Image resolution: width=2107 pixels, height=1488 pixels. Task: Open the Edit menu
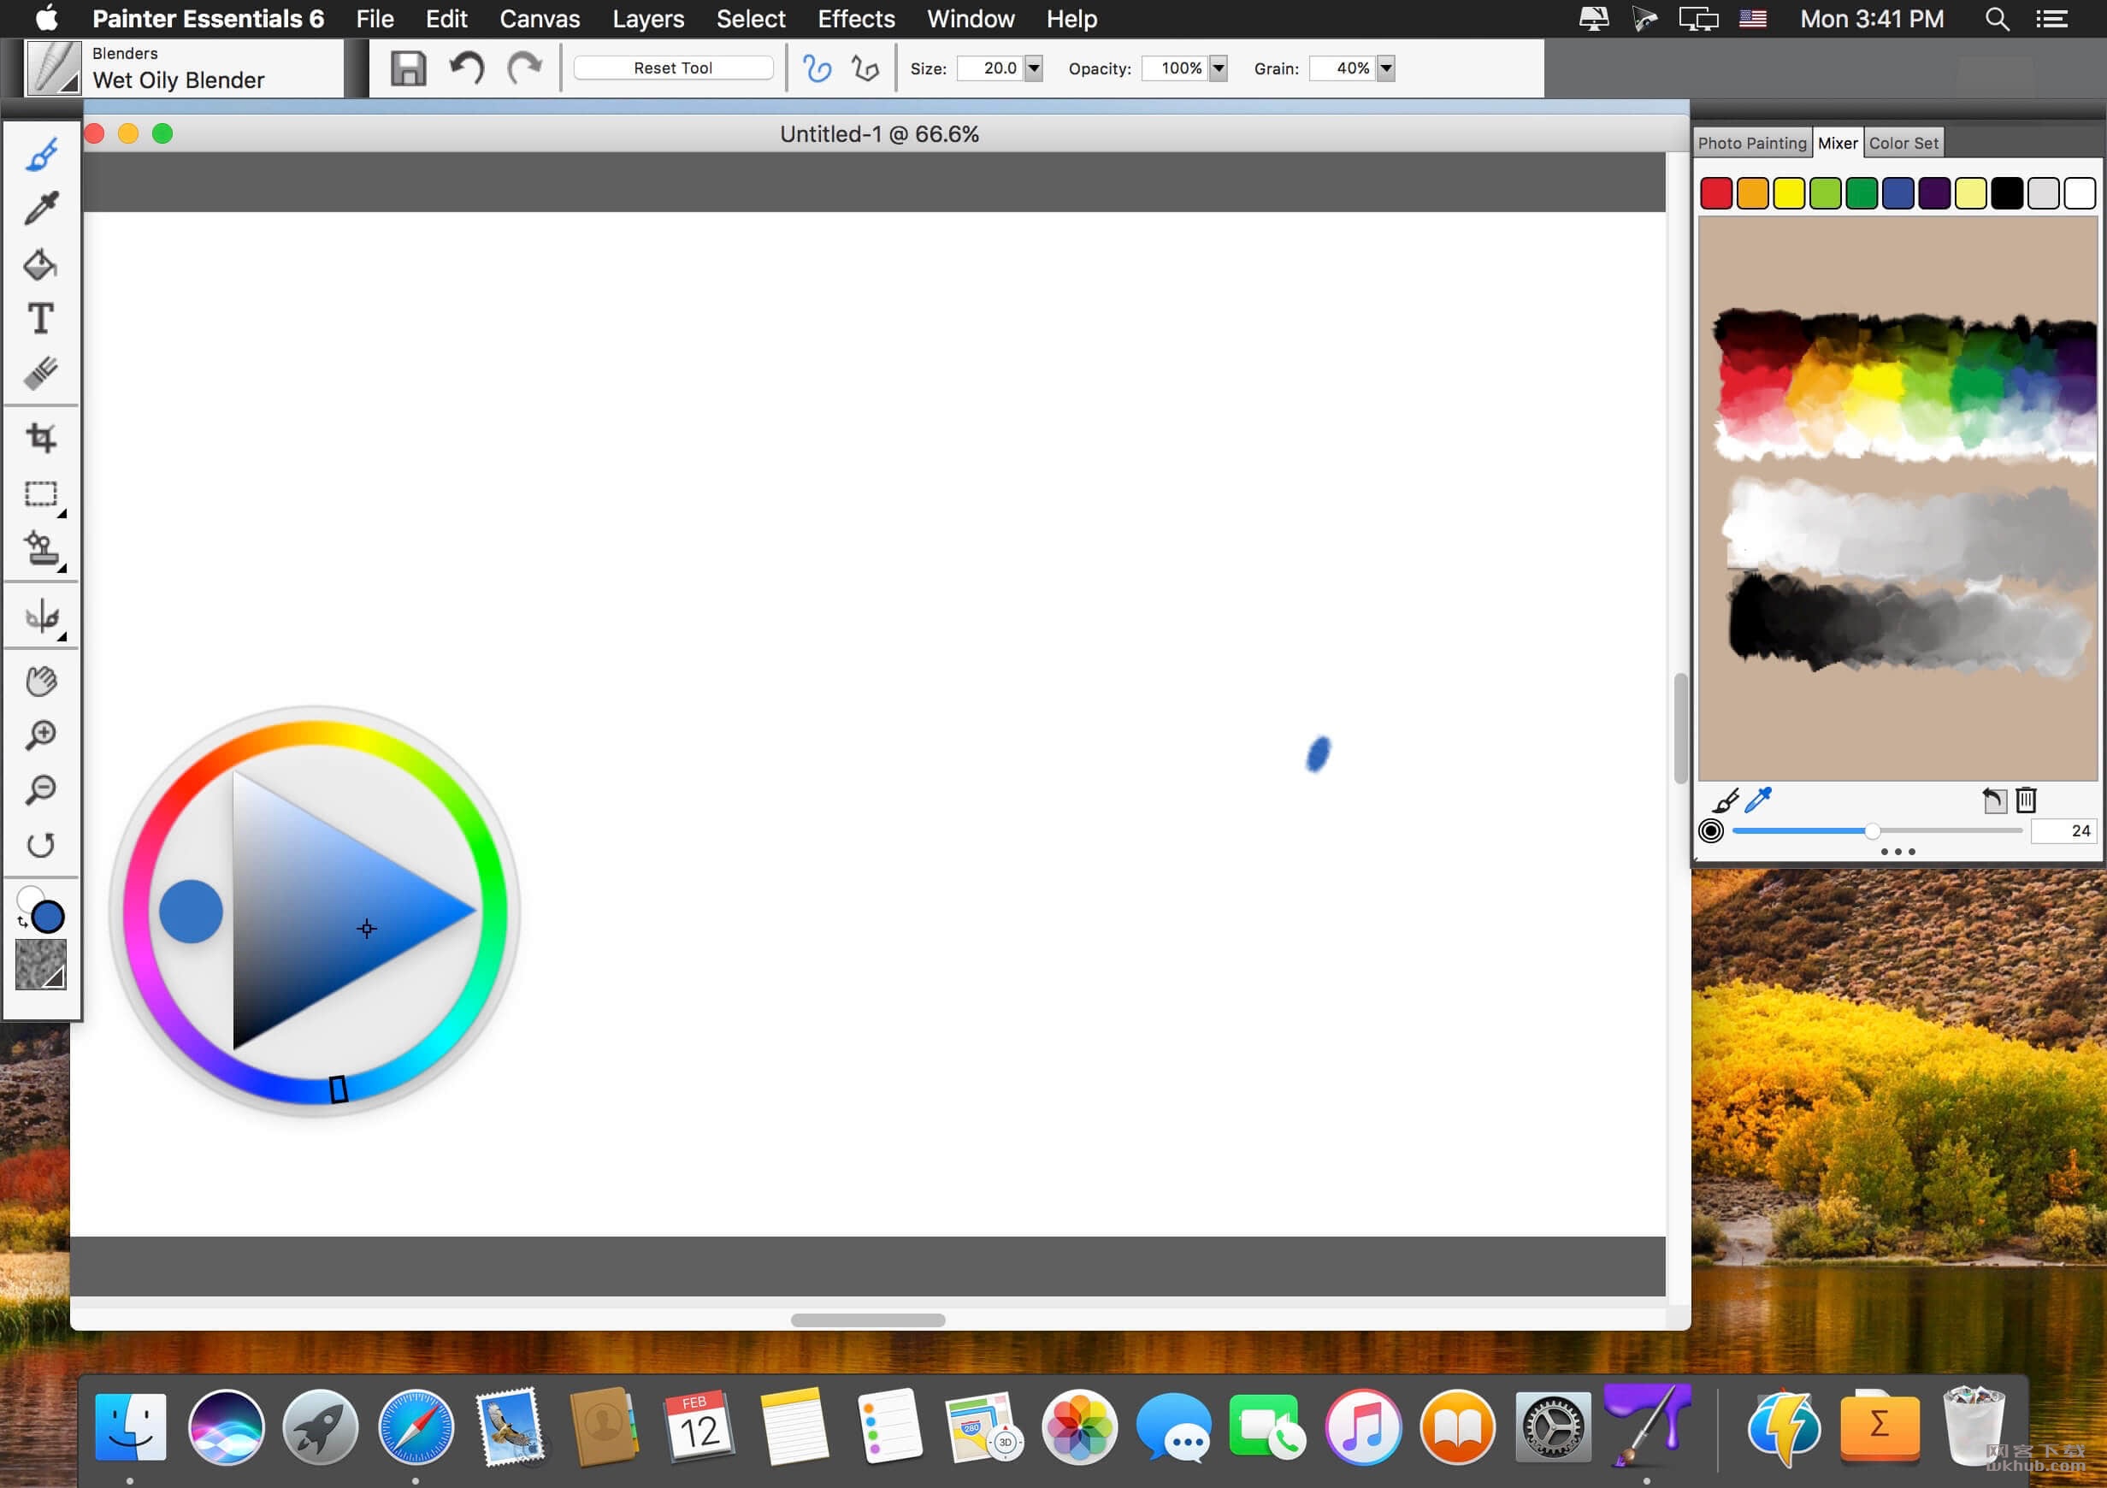coord(446,18)
